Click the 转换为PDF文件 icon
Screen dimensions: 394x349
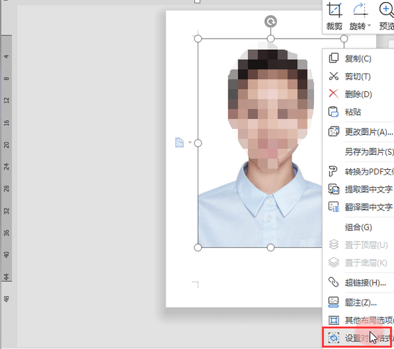(x=334, y=171)
